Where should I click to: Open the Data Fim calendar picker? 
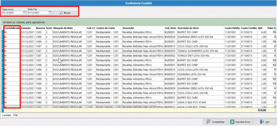50,13
